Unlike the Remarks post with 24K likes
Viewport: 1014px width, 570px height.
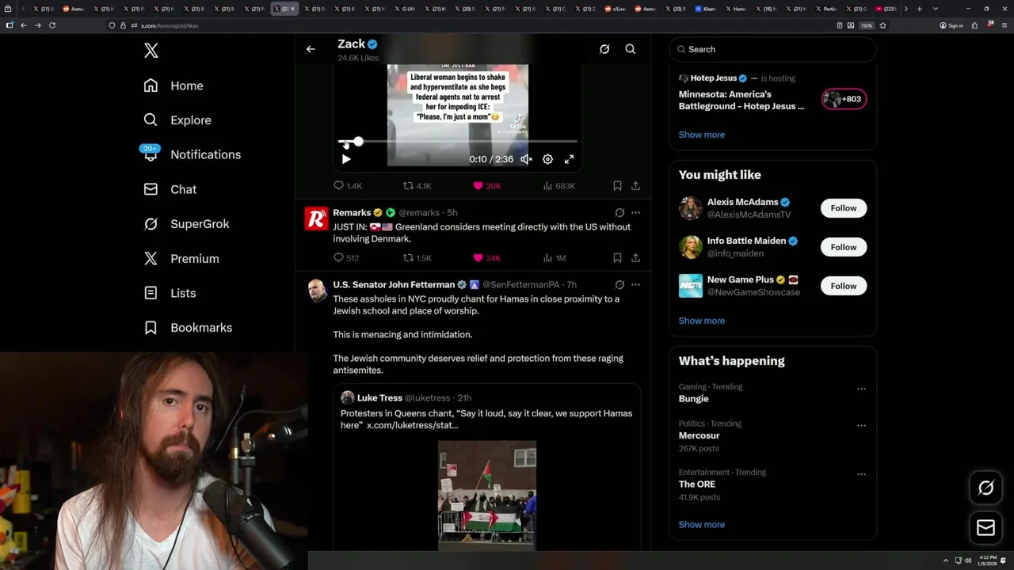[486, 258]
